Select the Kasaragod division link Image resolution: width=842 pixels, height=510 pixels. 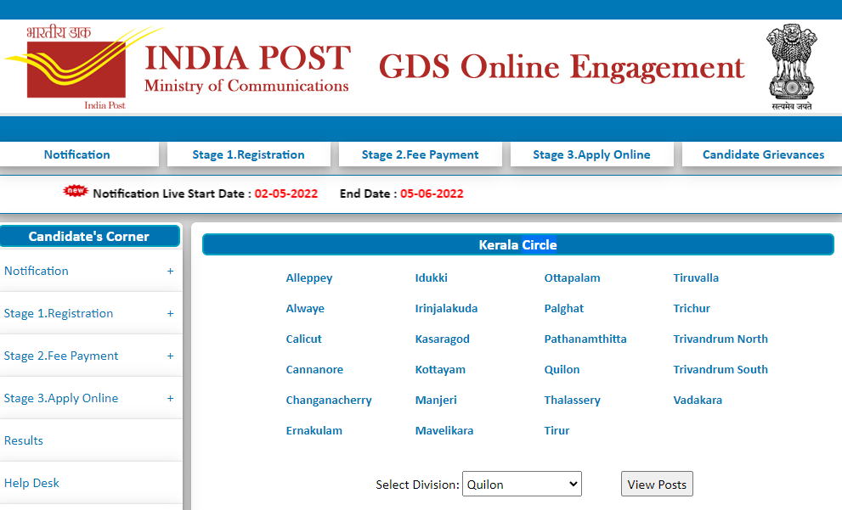click(x=443, y=339)
